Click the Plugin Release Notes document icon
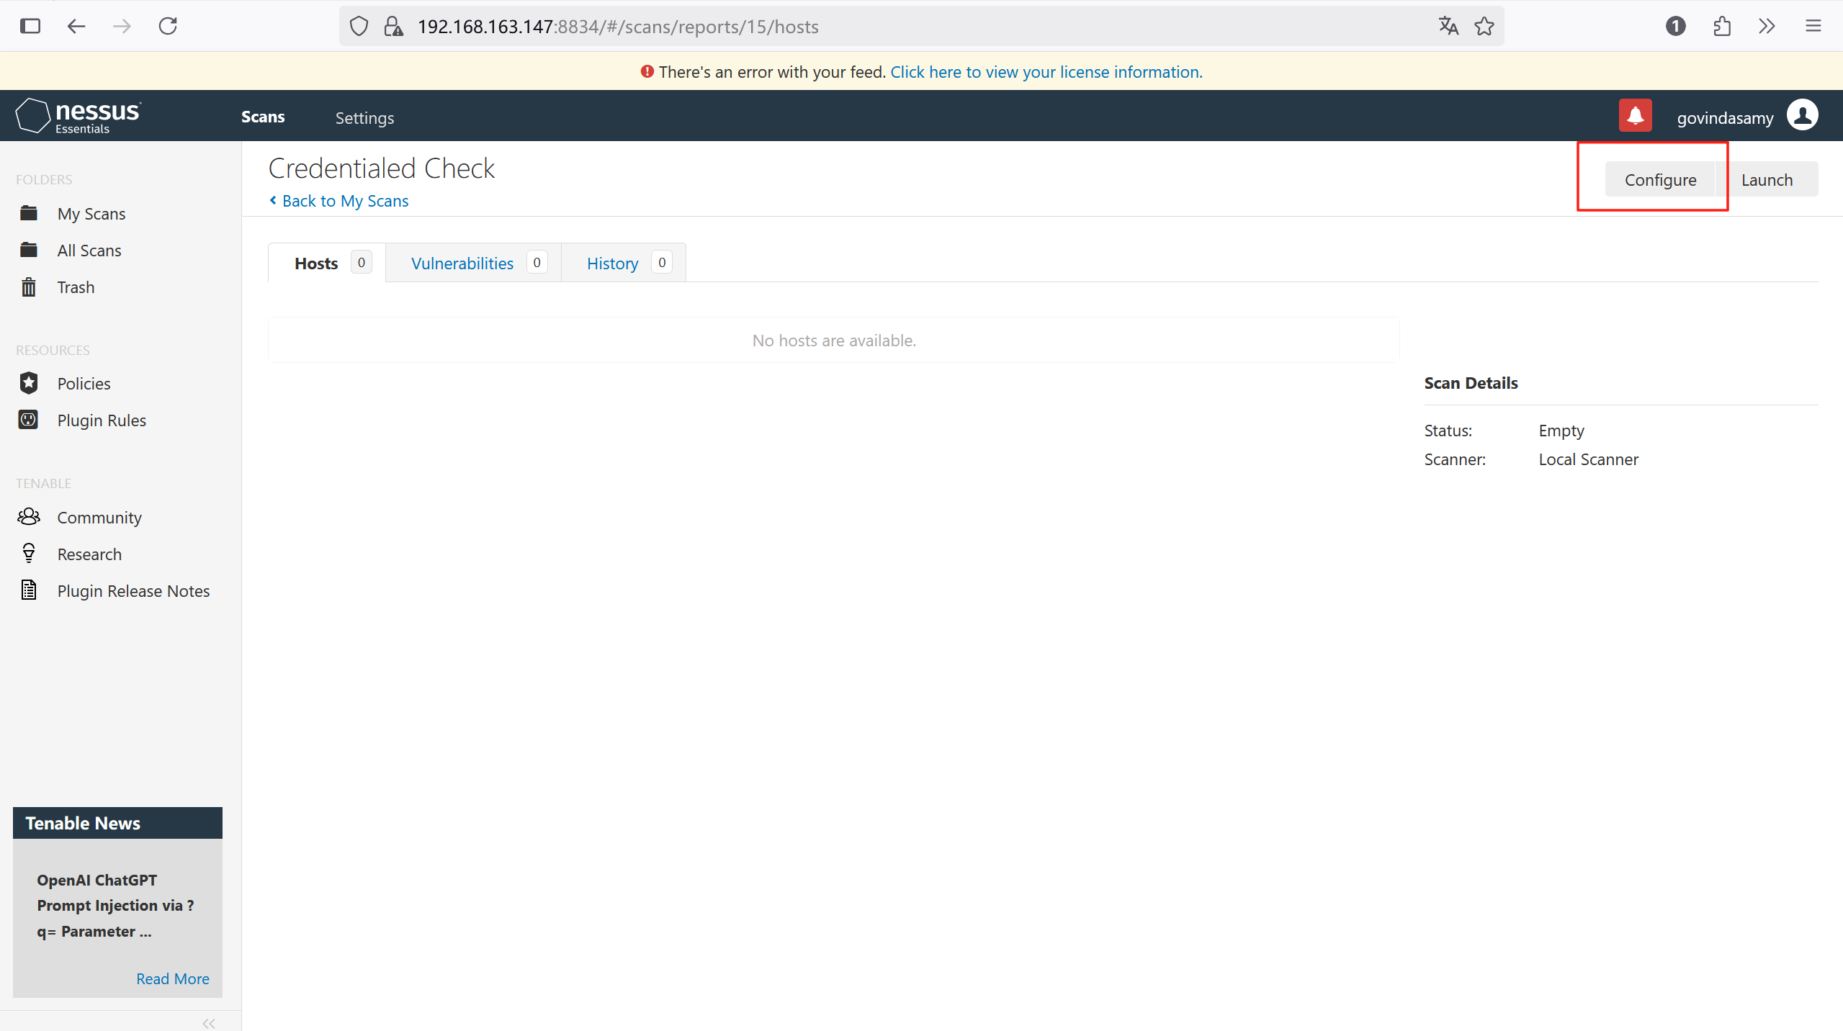The width and height of the screenshot is (1843, 1031). 29,590
